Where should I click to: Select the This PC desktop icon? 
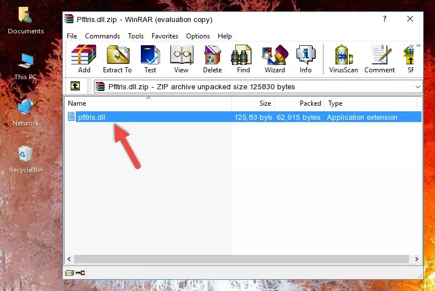25,67
